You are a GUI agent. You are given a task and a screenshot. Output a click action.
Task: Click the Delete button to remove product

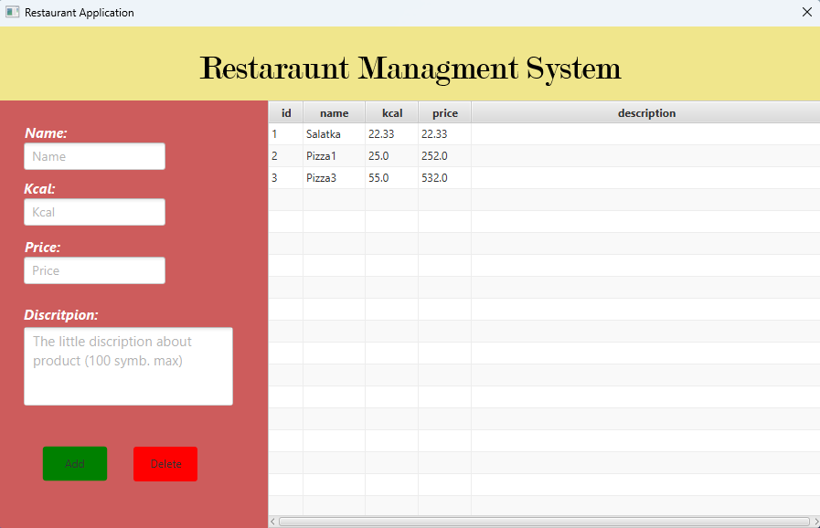pos(165,463)
